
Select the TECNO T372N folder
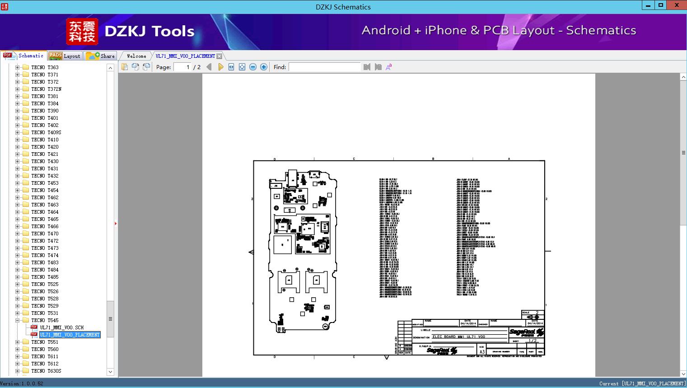point(46,89)
